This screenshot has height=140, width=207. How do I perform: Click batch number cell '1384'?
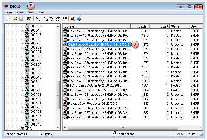coord(145,99)
